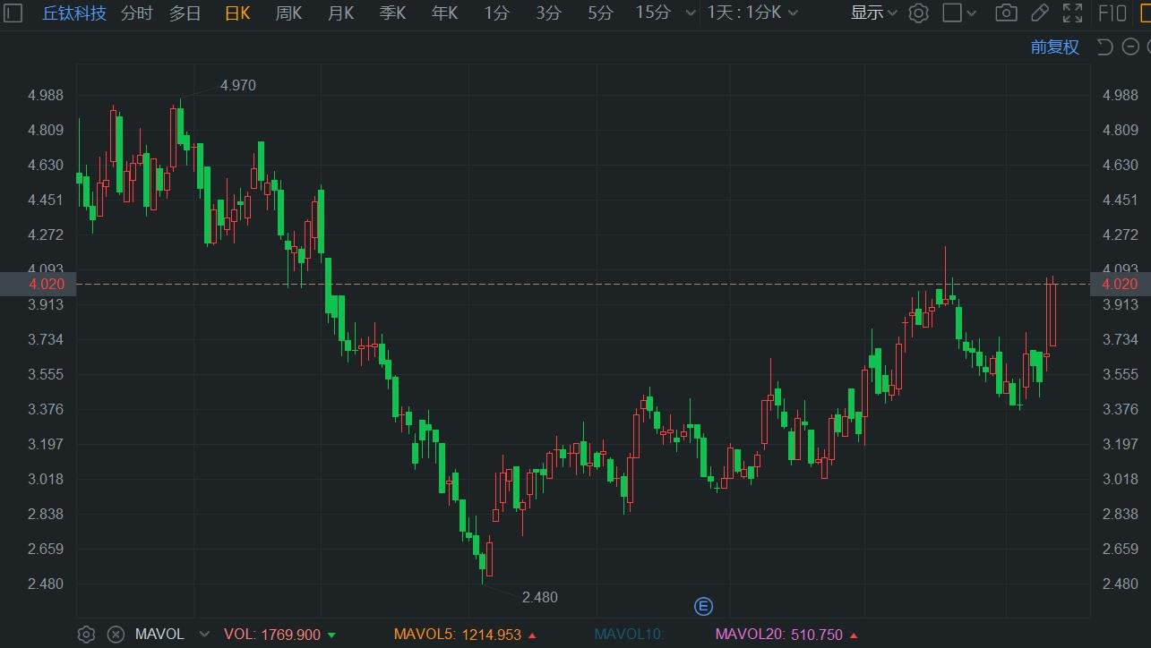Switch to 1分 one-minute chart
Viewport: 1151px width, 648px height.
click(x=496, y=13)
